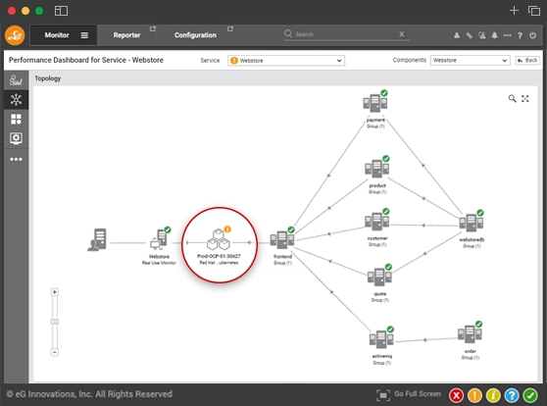Filter by green normal status icon

(x=530, y=395)
